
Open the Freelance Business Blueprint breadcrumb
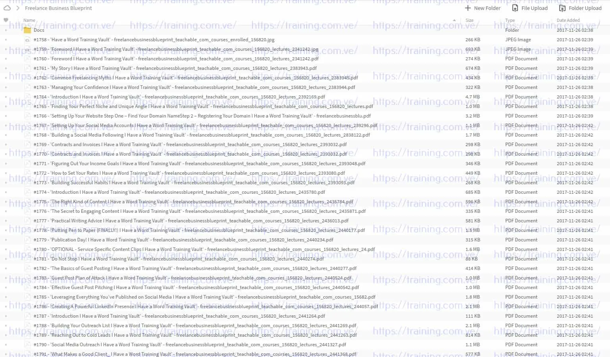click(58, 8)
